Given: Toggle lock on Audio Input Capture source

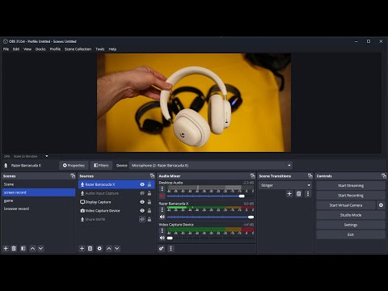Looking at the screenshot, I should [x=150, y=193].
